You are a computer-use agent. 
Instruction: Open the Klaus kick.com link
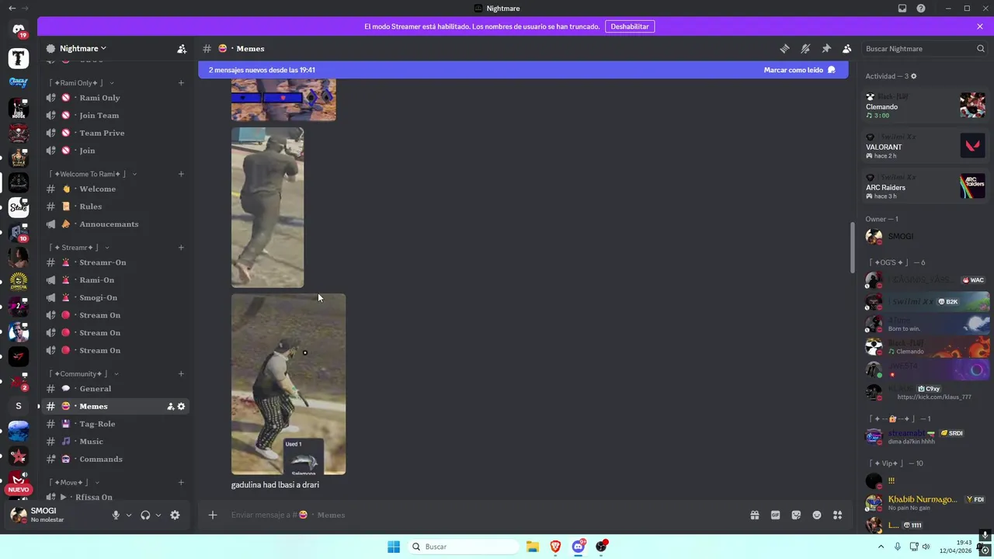934,397
